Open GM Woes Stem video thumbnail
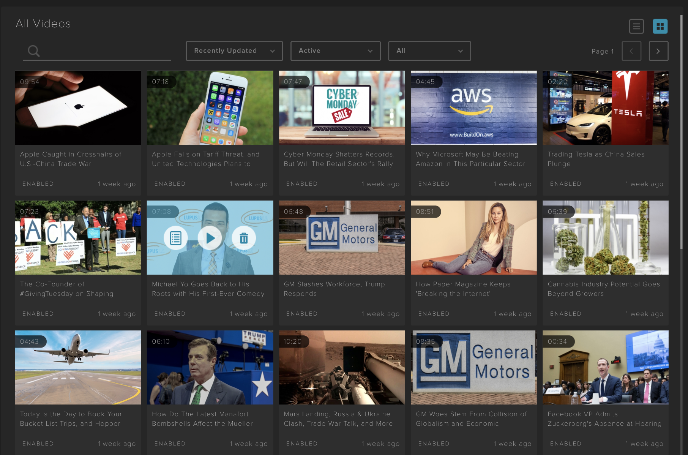The width and height of the screenshot is (688, 455). pos(474,368)
